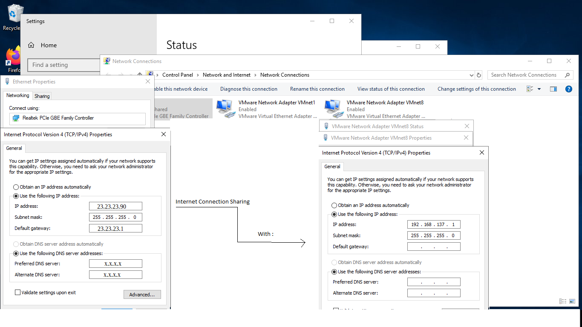Click the Default gateway field showing 23.23.23.1
The height and width of the screenshot is (327, 582).
pyautogui.click(x=115, y=228)
